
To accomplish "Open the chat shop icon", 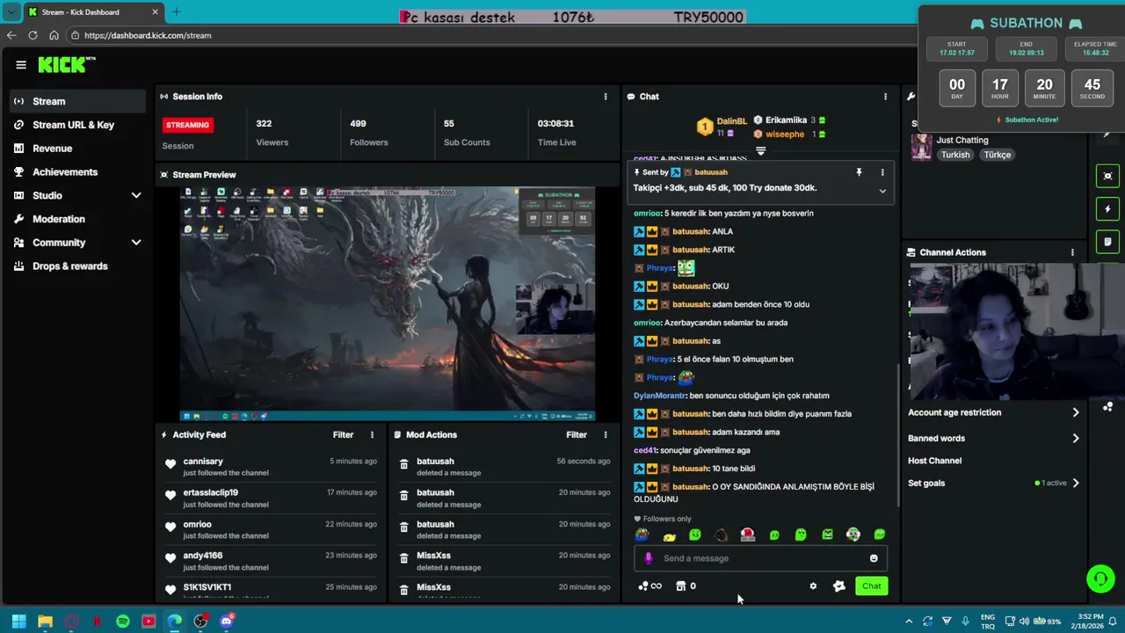I will [680, 586].
